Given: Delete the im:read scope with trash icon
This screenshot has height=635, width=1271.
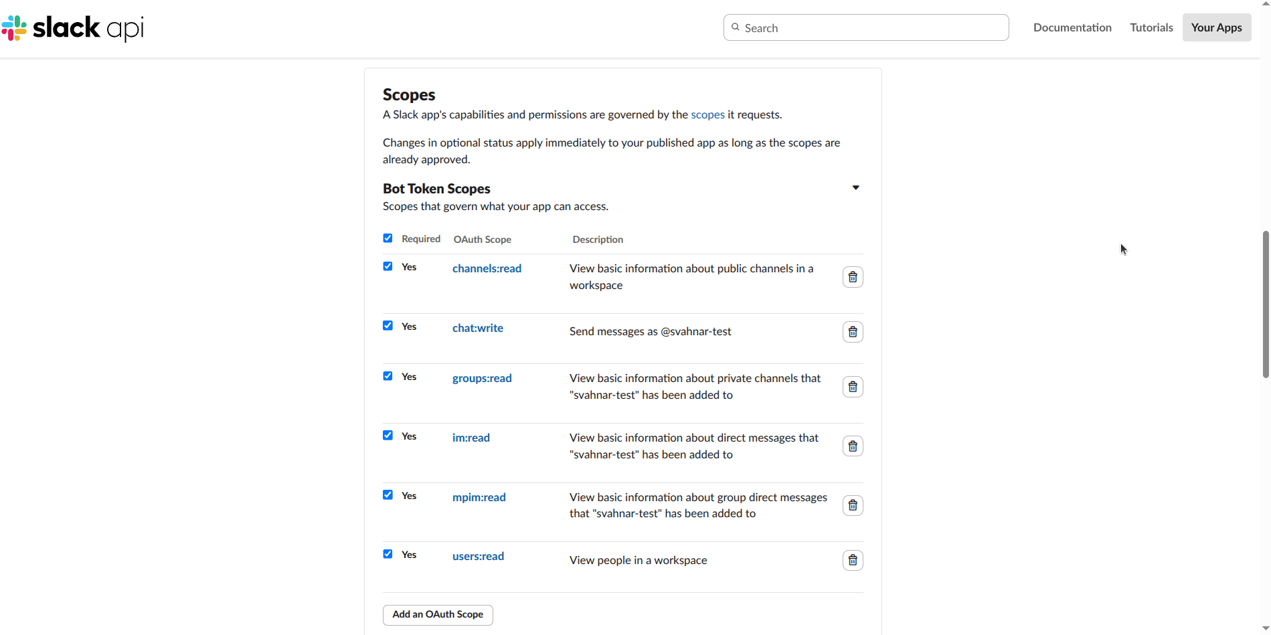Looking at the screenshot, I should point(853,446).
